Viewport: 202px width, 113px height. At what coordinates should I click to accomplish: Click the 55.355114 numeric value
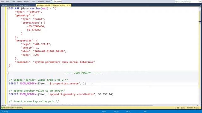105,94
